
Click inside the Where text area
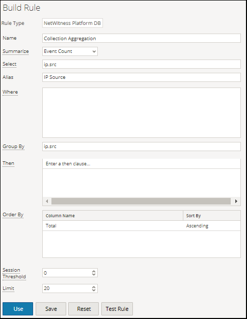pos(142,113)
